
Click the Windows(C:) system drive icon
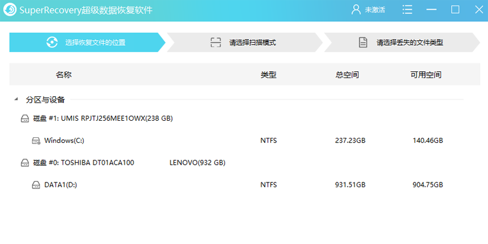[36, 141]
